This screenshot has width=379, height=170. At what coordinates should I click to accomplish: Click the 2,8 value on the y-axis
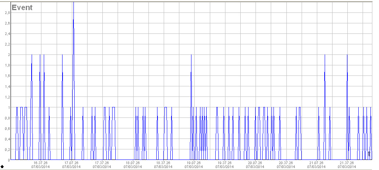(7, 12)
